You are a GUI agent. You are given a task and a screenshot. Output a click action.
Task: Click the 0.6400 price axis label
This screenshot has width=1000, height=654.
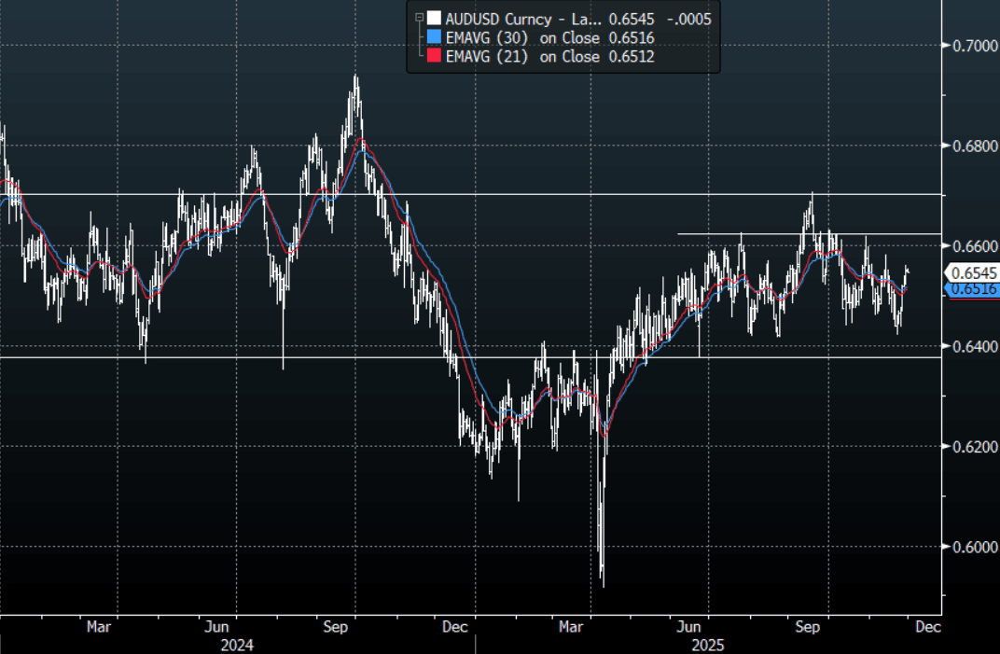(x=970, y=346)
